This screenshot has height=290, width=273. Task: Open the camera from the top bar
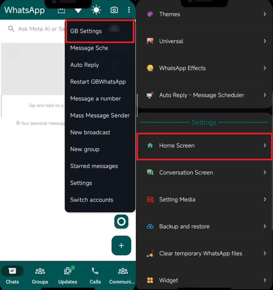114,10
